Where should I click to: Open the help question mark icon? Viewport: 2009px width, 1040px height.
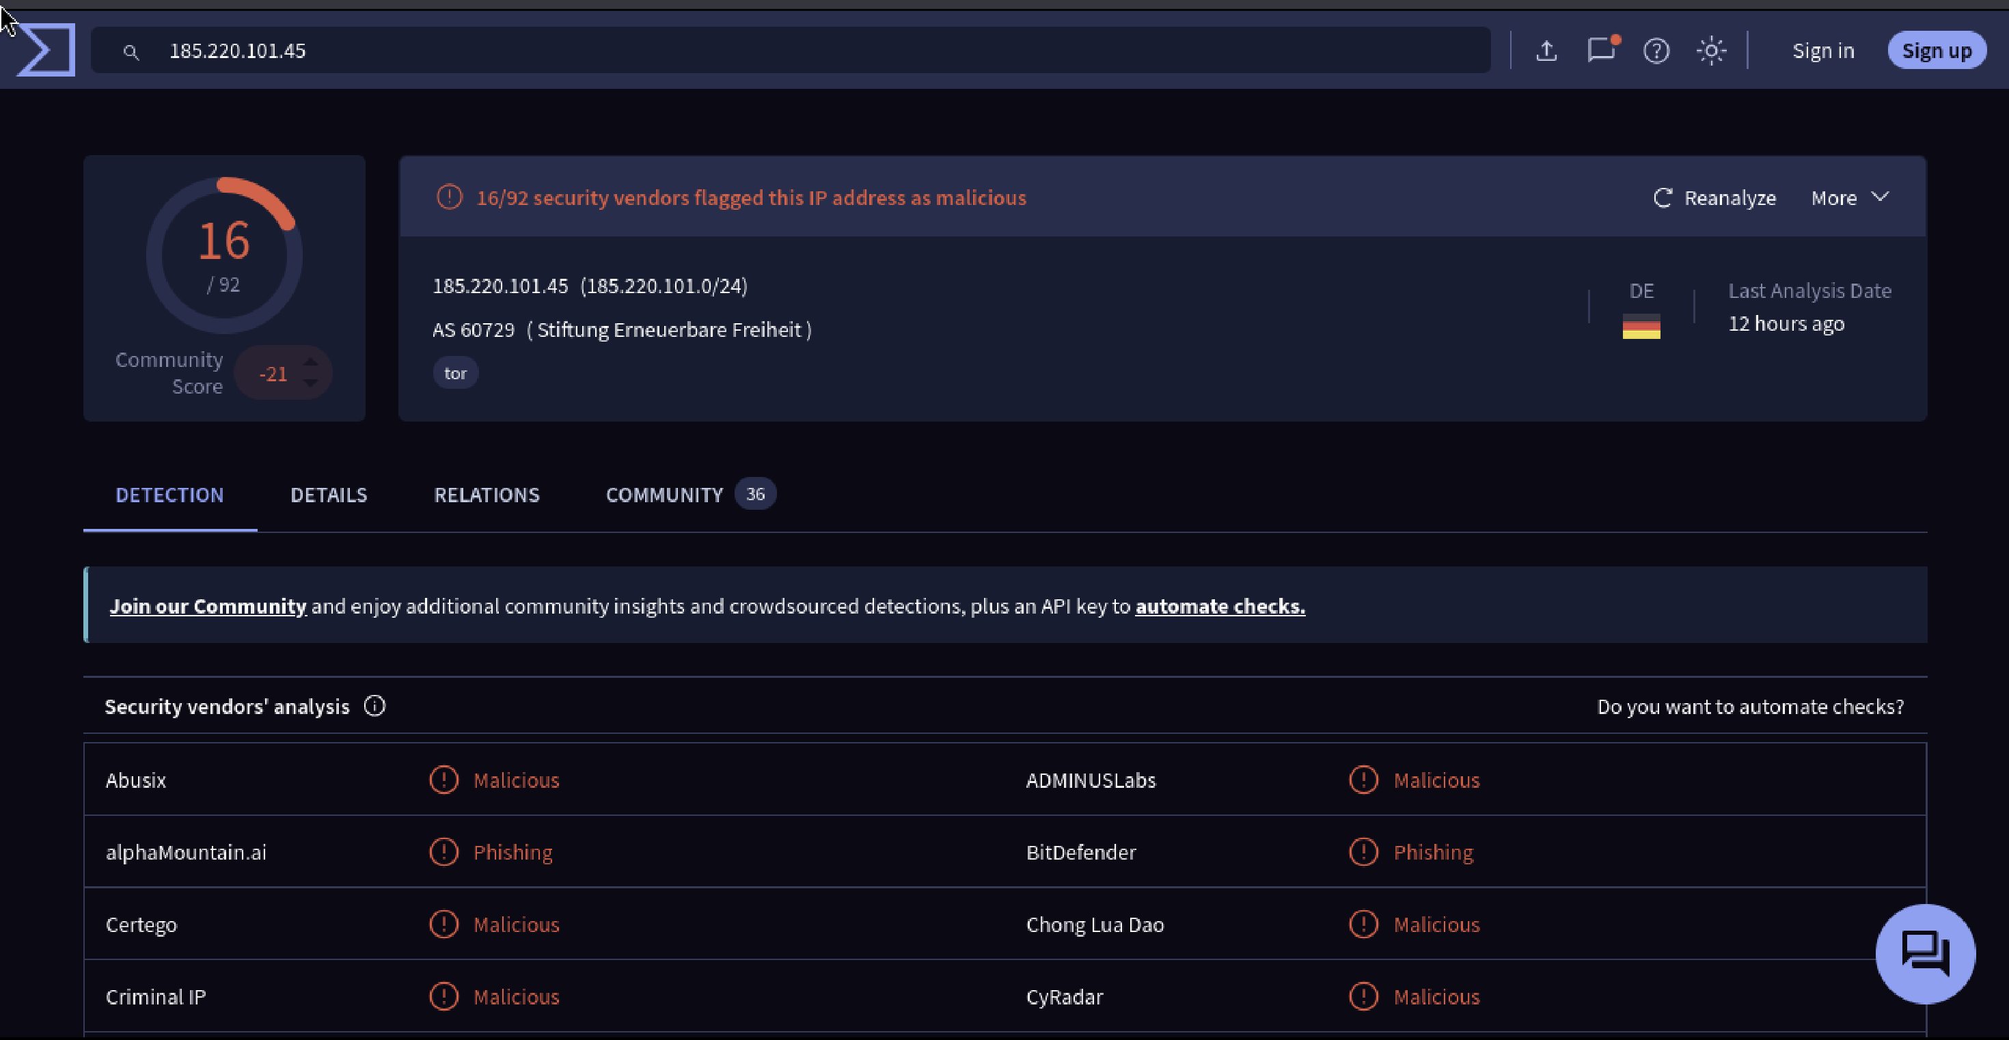pyautogui.click(x=1656, y=51)
